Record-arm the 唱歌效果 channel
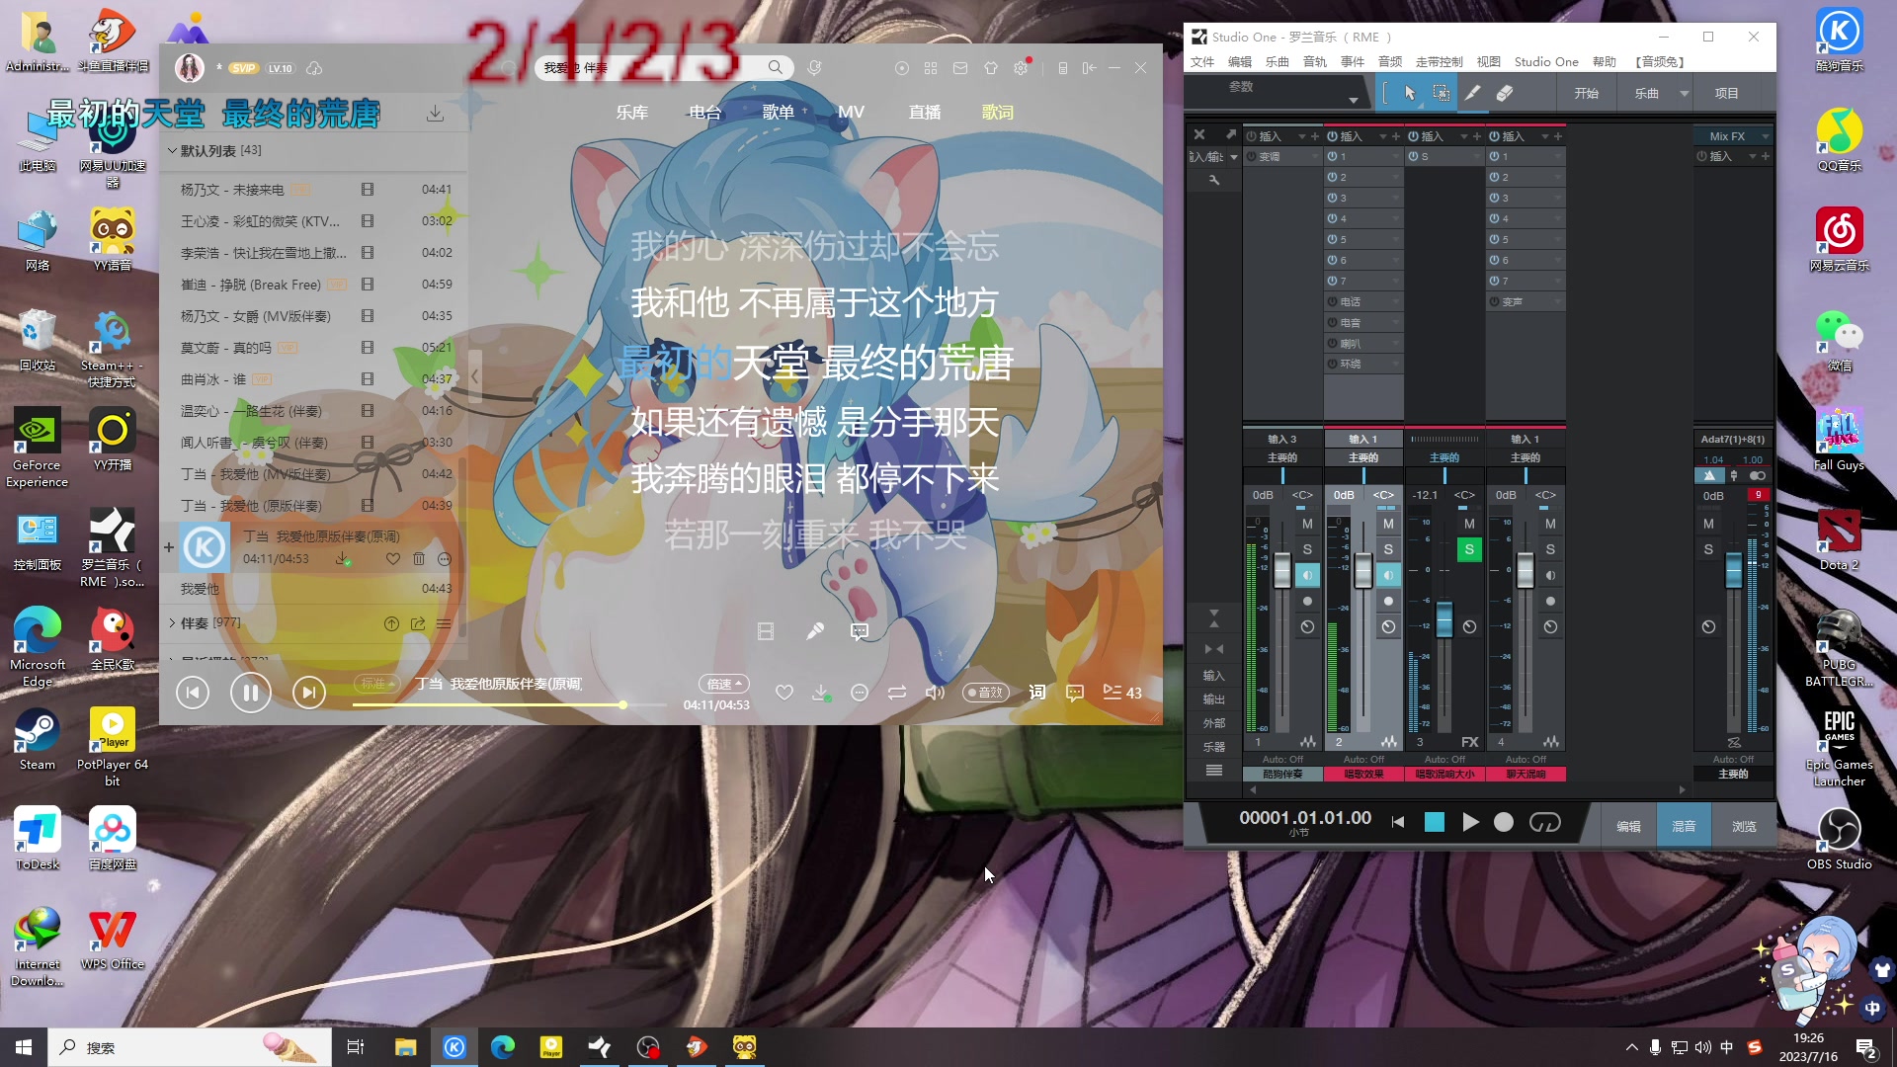The height and width of the screenshot is (1067, 1897). pyautogui.click(x=1388, y=601)
